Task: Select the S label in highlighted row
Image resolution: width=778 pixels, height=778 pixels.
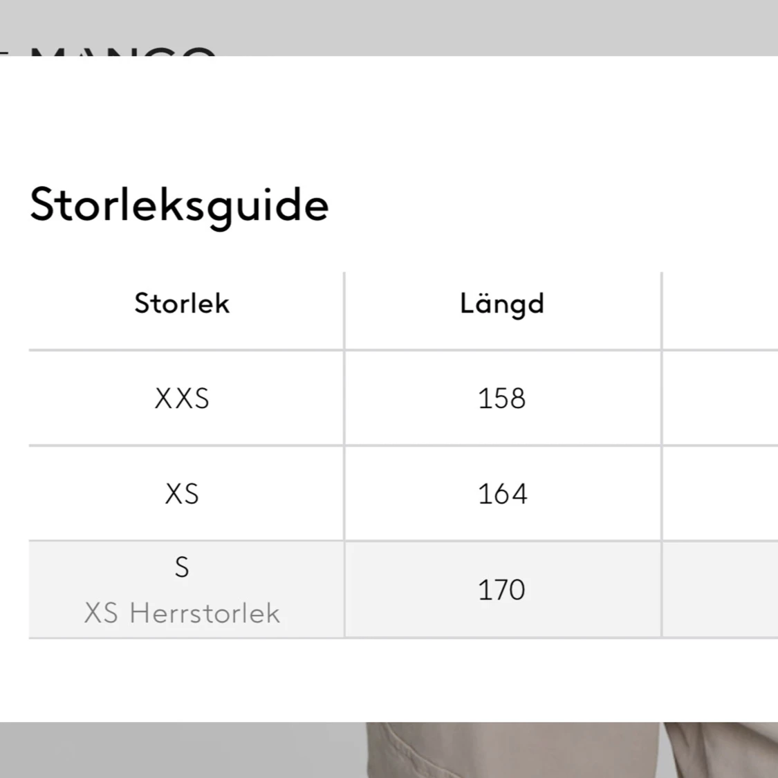Action: coord(182,566)
